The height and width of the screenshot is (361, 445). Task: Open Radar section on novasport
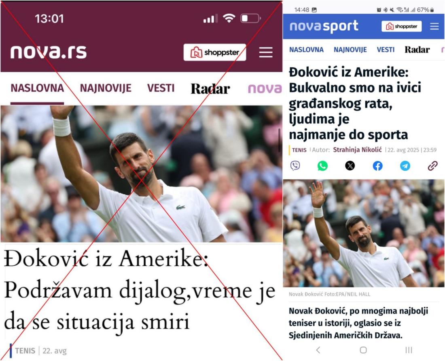(x=417, y=50)
